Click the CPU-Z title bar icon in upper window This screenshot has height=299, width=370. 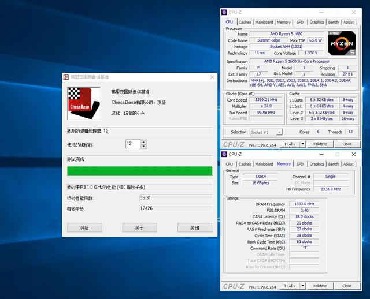224,12
